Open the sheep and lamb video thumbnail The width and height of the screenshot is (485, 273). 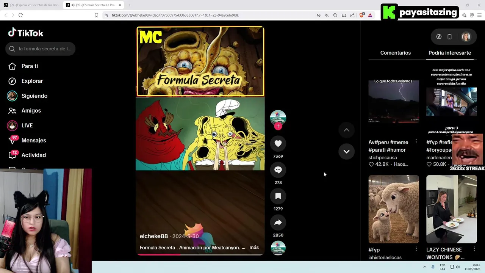tap(394, 209)
